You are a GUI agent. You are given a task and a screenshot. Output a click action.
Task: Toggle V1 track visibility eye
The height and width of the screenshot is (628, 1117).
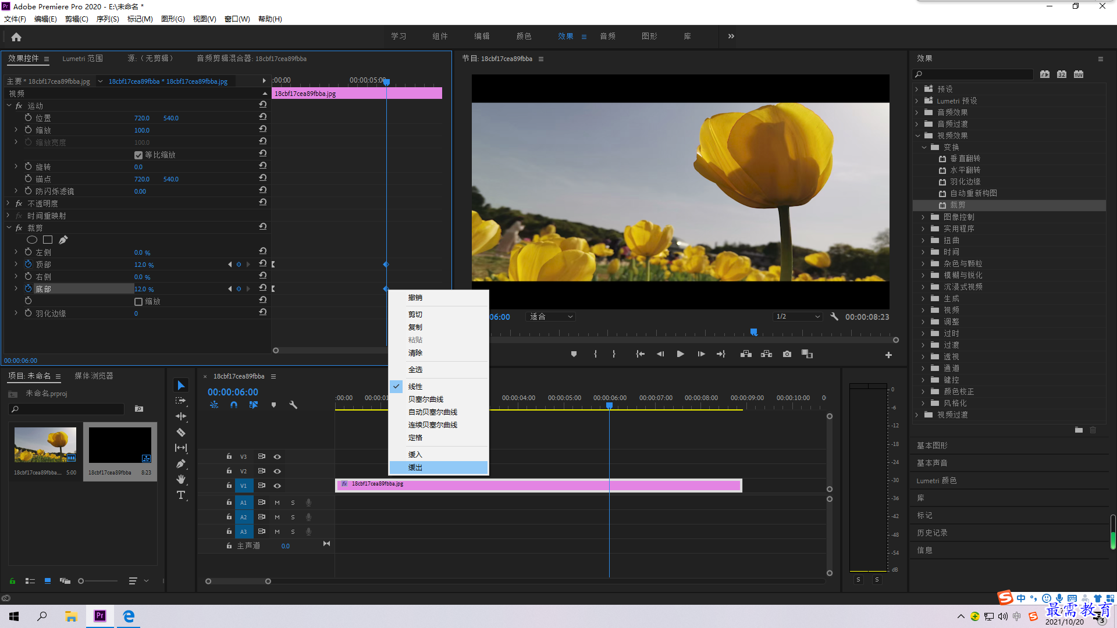(x=278, y=486)
